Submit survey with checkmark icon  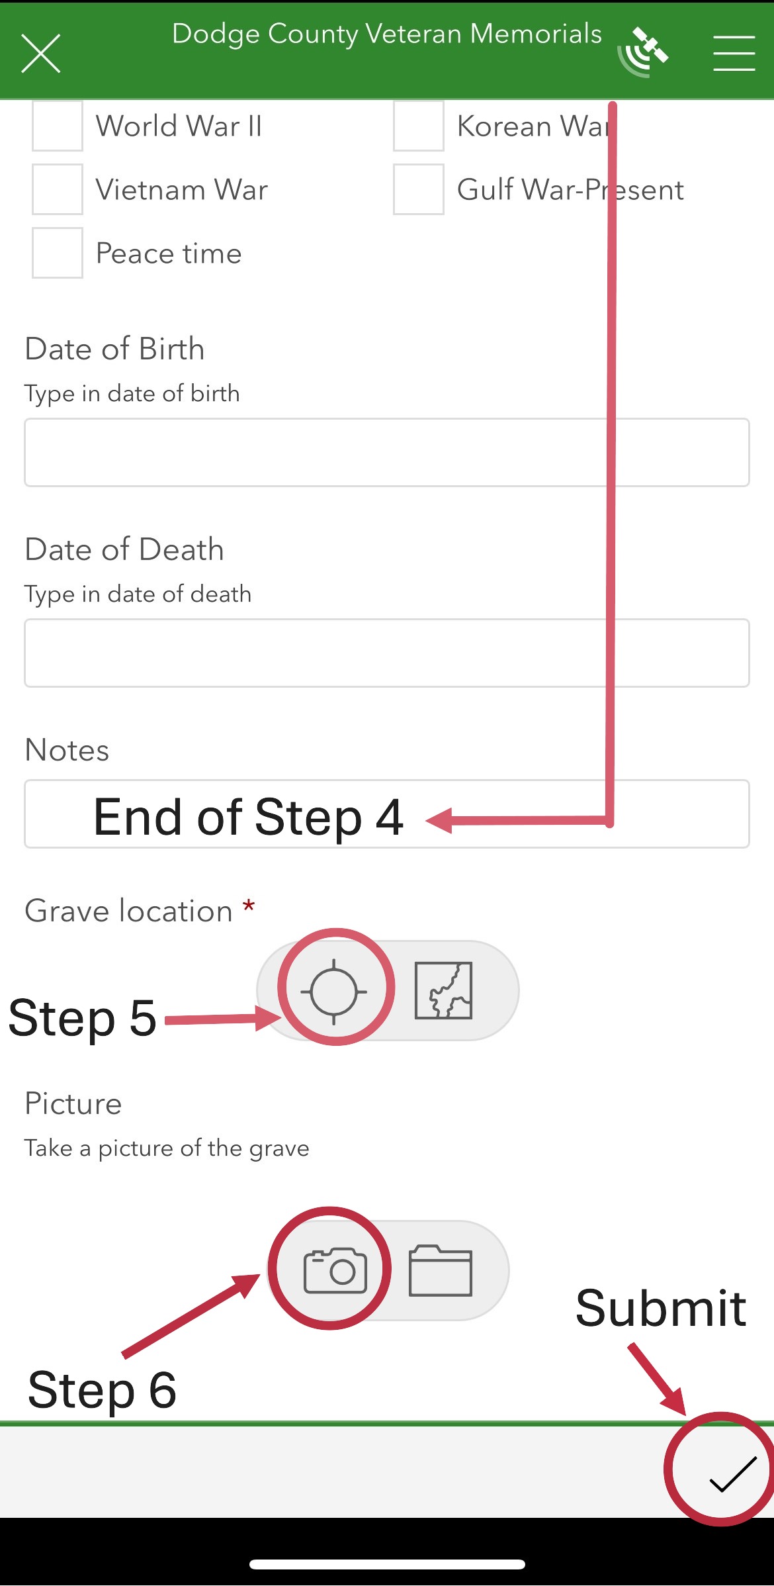[732, 1473]
